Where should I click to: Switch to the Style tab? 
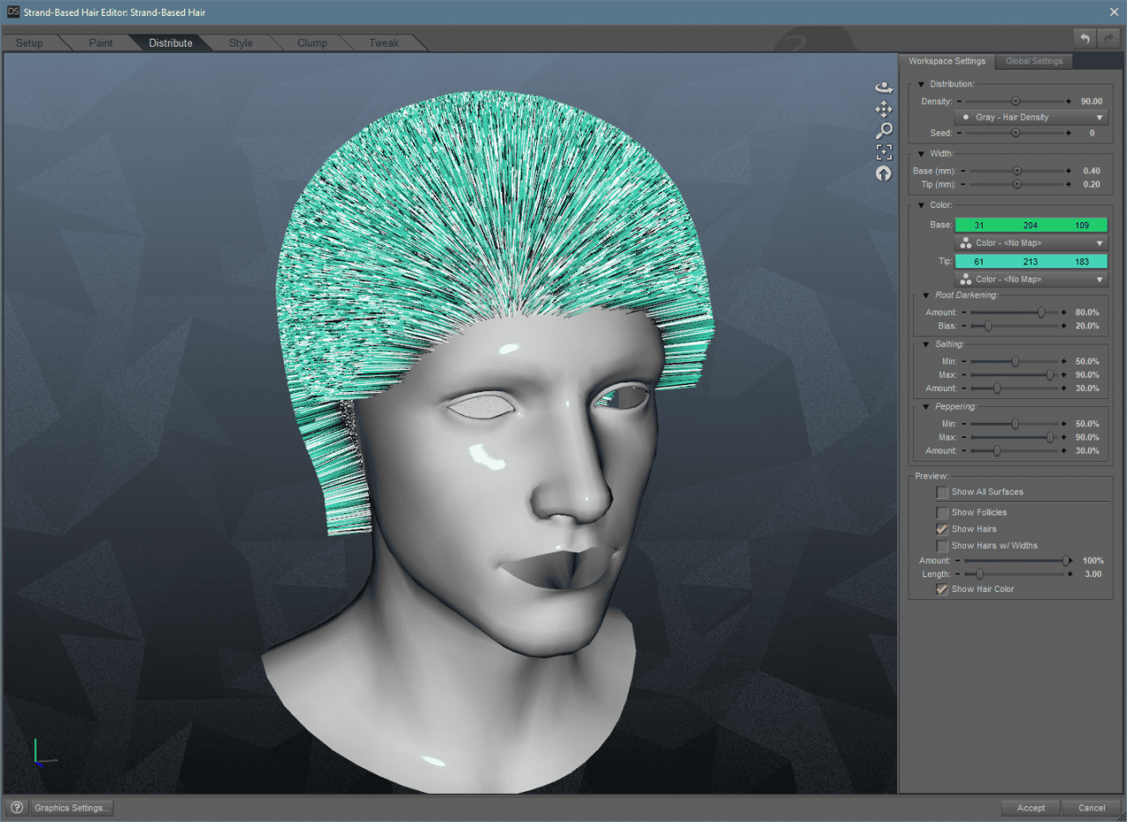pos(240,42)
